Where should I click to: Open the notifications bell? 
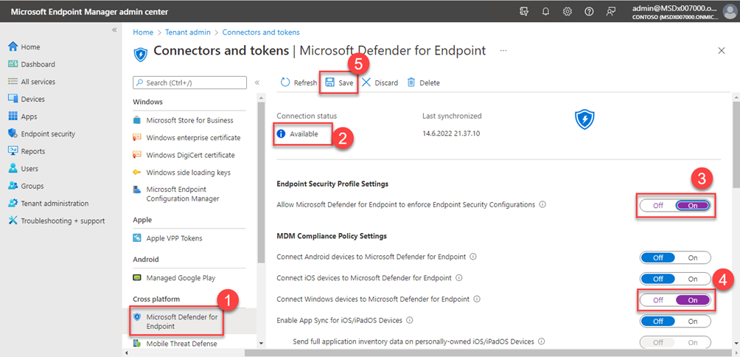[546, 12]
